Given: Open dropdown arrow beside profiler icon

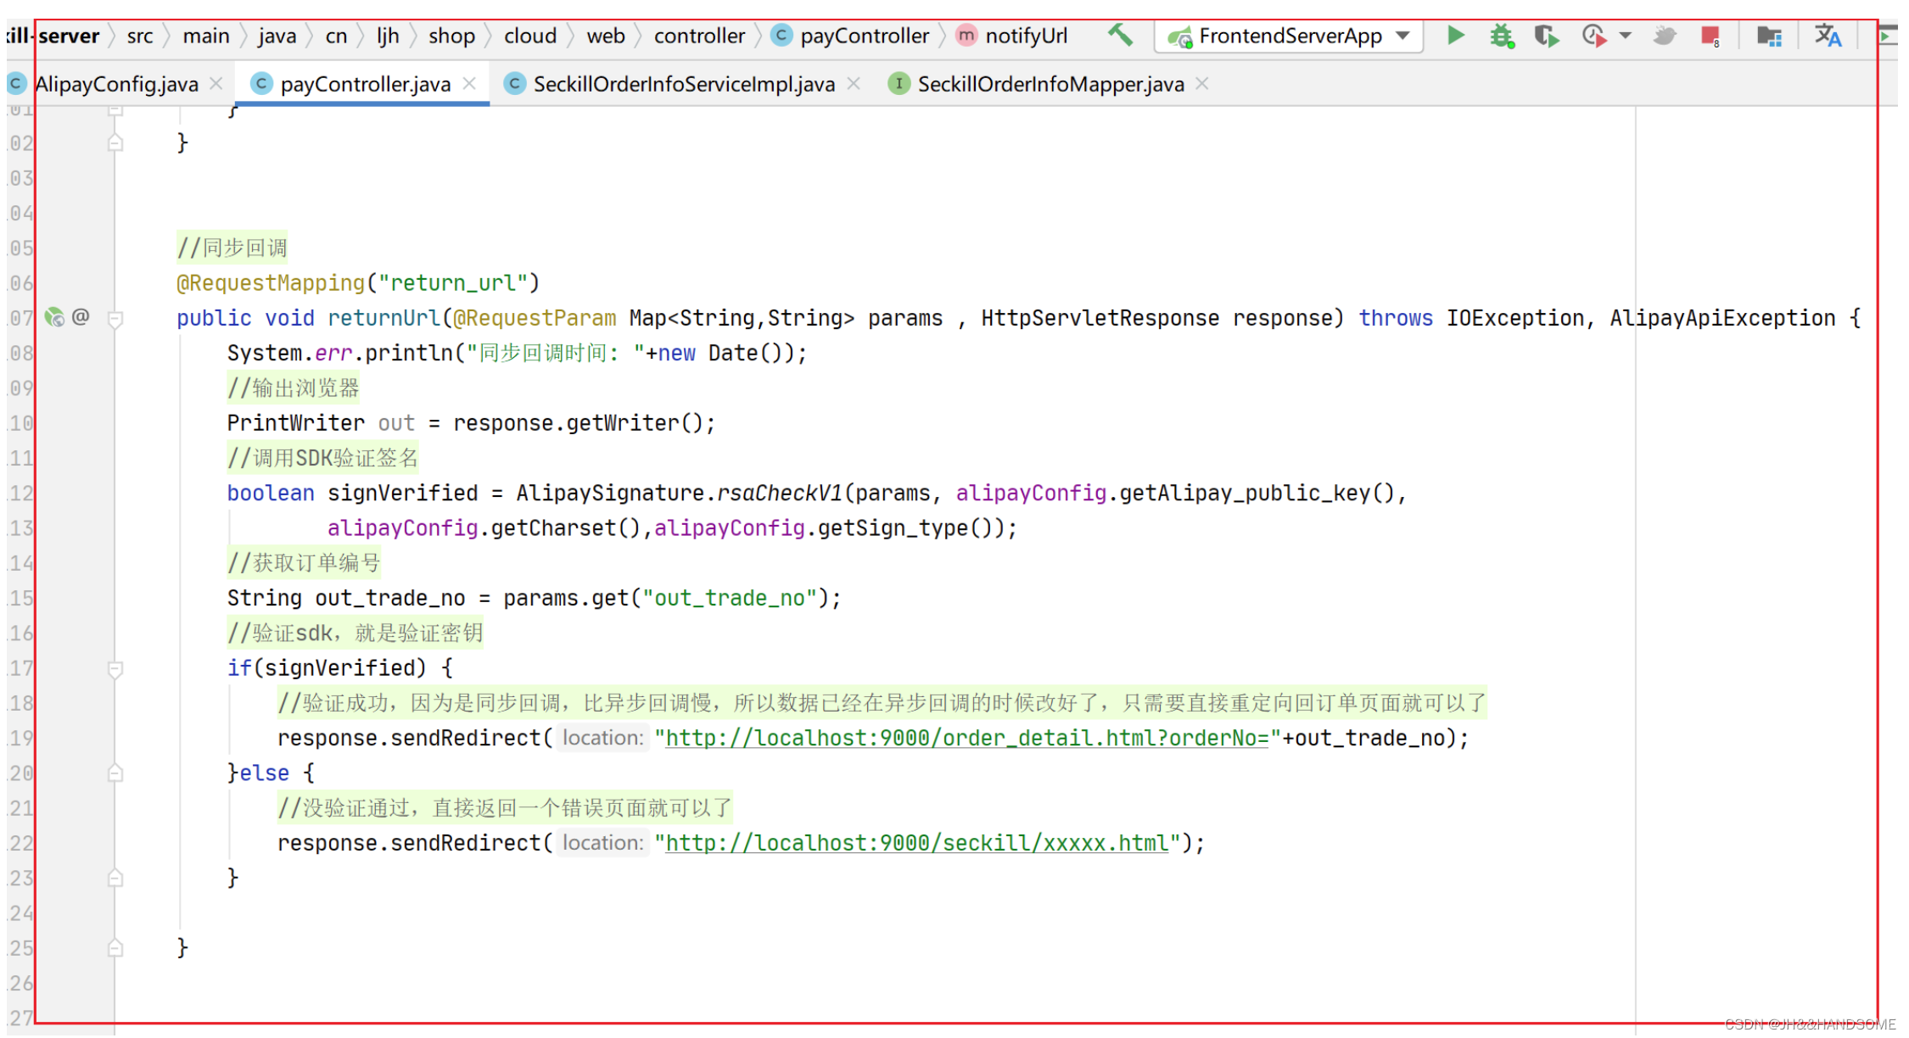Looking at the screenshot, I should (1625, 36).
